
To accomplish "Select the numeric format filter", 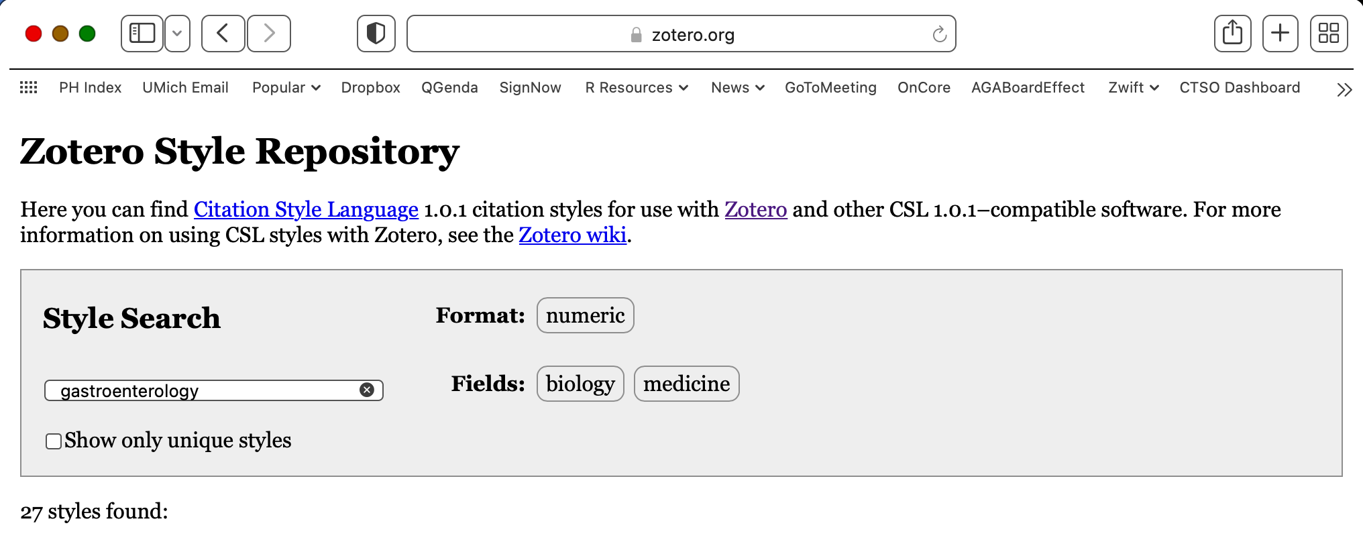I will [x=584, y=315].
